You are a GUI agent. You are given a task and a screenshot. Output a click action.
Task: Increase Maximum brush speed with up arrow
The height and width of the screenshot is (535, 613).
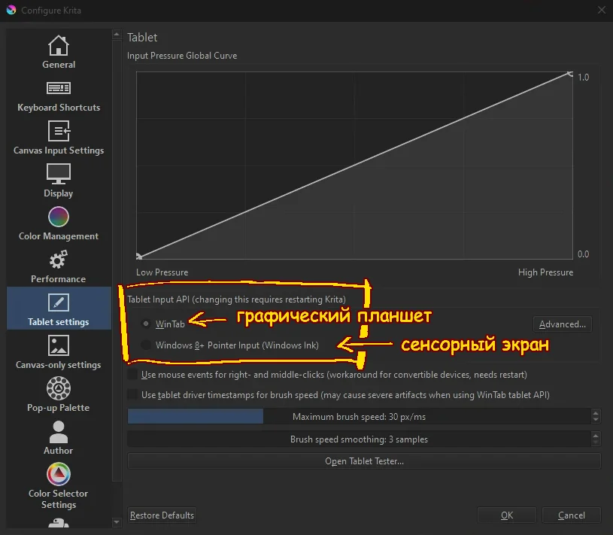(596, 412)
